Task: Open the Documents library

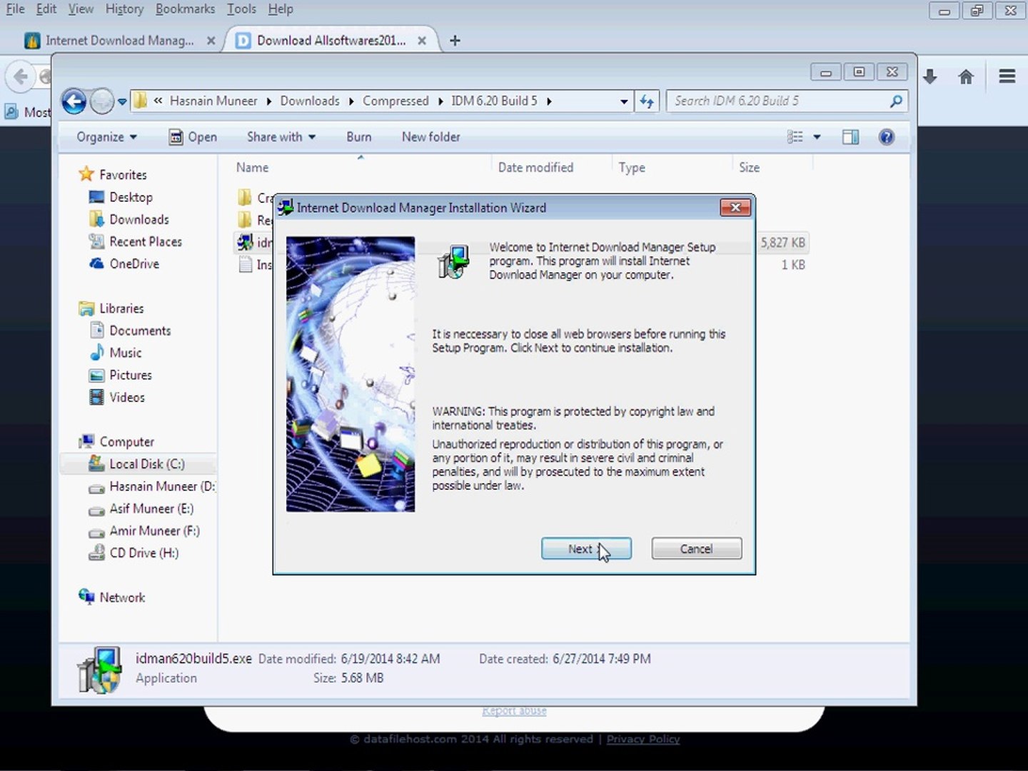Action: [140, 331]
